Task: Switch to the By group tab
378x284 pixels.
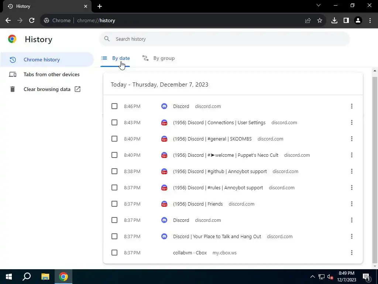Action: click(158, 58)
